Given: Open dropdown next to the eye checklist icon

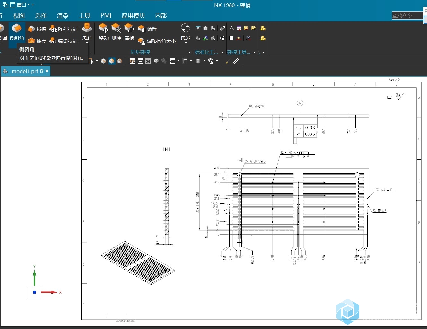Looking at the screenshot, I should coord(217,61).
